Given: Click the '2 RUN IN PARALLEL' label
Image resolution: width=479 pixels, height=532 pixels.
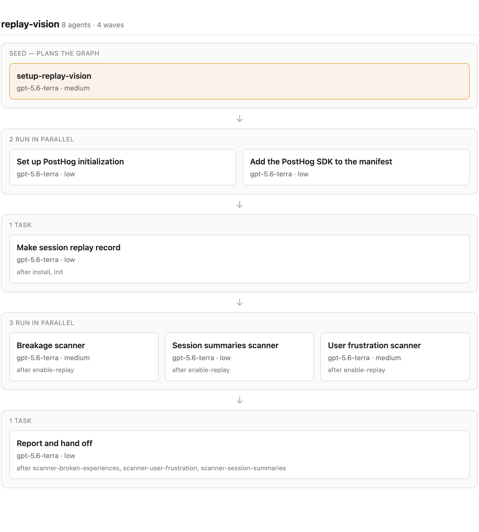Looking at the screenshot, I should click(42, 139).
